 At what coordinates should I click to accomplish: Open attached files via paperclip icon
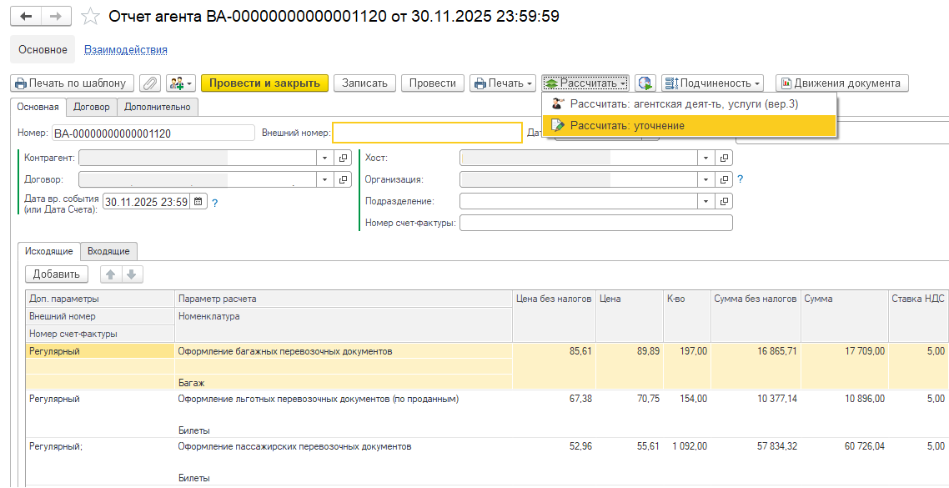tap(150, 83)
